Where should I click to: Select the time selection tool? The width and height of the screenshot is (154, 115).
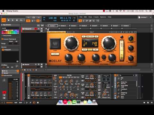(83, 21)
